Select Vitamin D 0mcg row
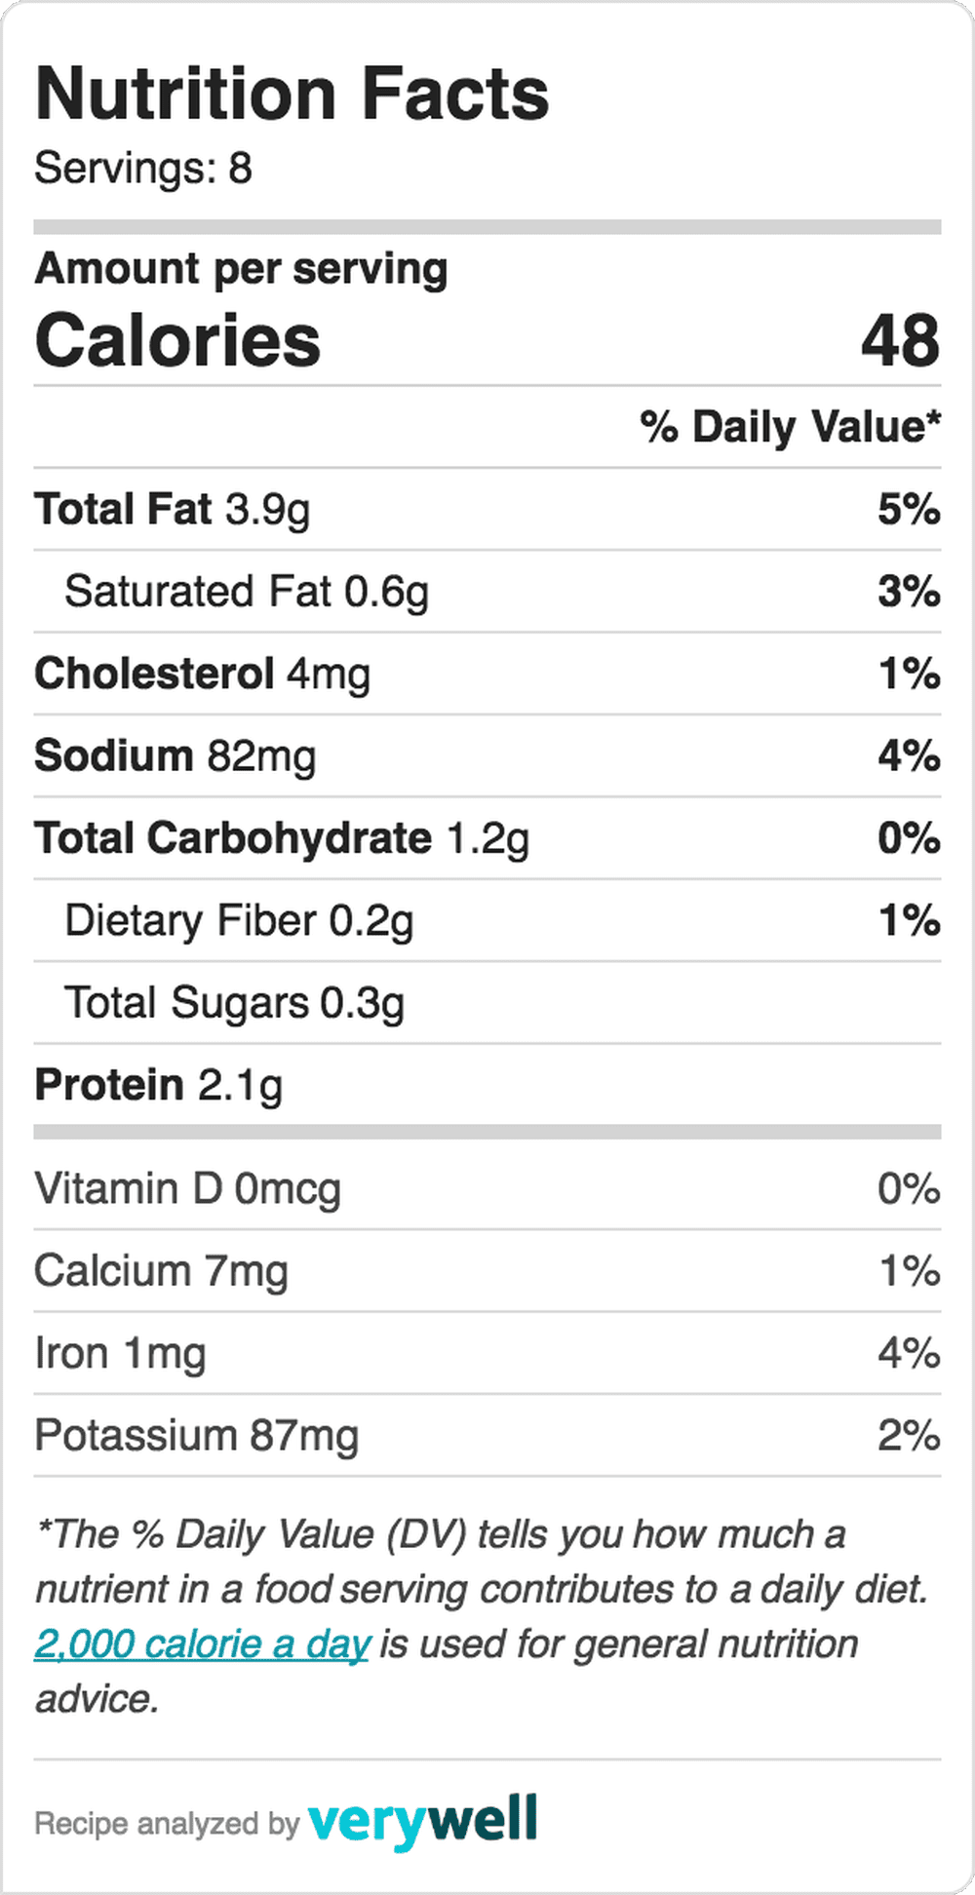 pos(487,1189)
